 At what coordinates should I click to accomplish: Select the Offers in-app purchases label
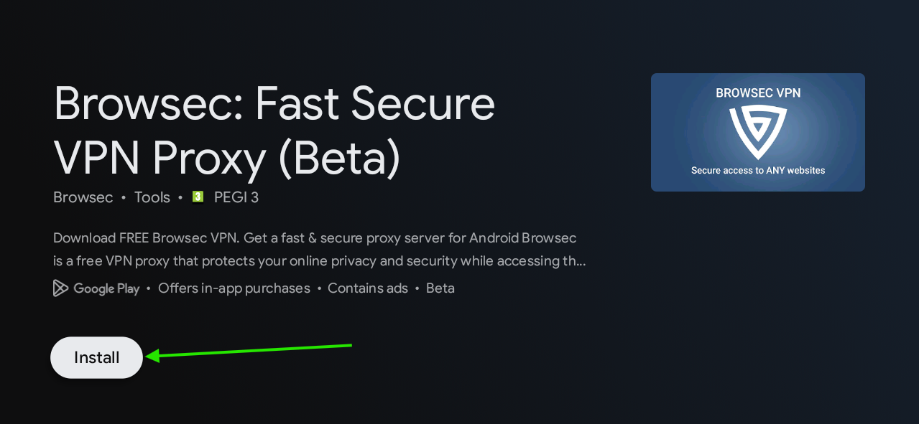coord(234,288)
